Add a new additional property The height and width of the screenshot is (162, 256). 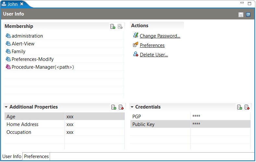coord(114,107)
